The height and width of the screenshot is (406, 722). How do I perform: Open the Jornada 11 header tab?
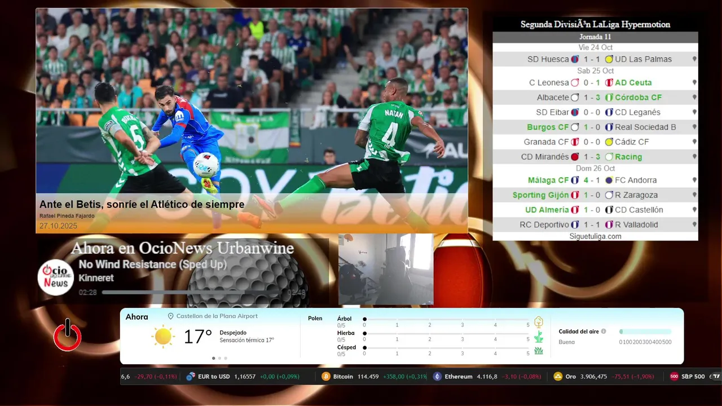point(595,37)
